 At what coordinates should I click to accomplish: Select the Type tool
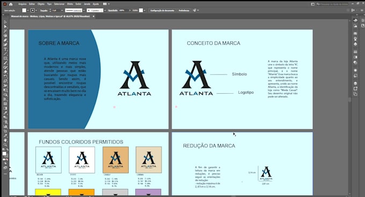(5, 49)
